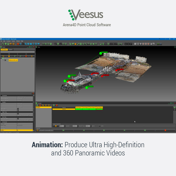The width and height of the screenshot is (176, 176).
Task: Click the red remove animation icon
Action: [57, 105]
